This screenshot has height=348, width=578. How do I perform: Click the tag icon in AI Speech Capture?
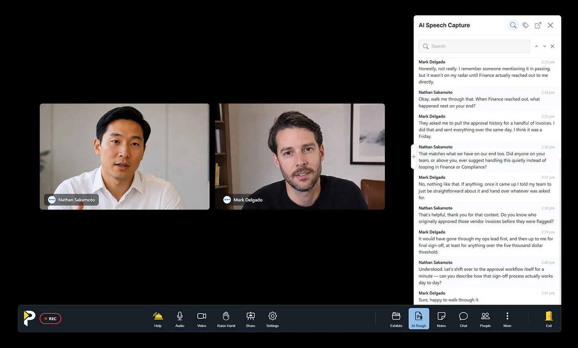(x=526, y=25)
